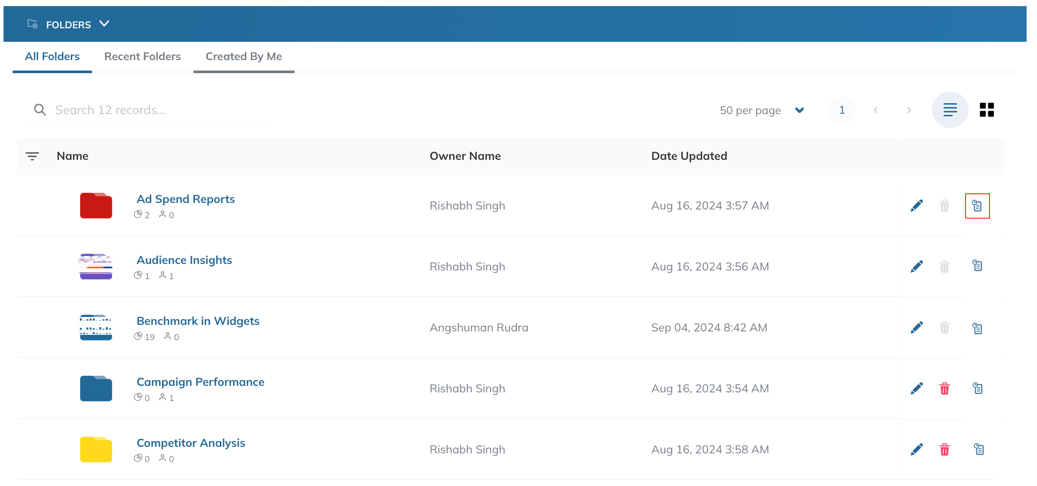1037x486 pixels.
Task: Click the highlighted copy icon for Ad Spend Reports
Action: pyautogui.click(x=977, y=206)
